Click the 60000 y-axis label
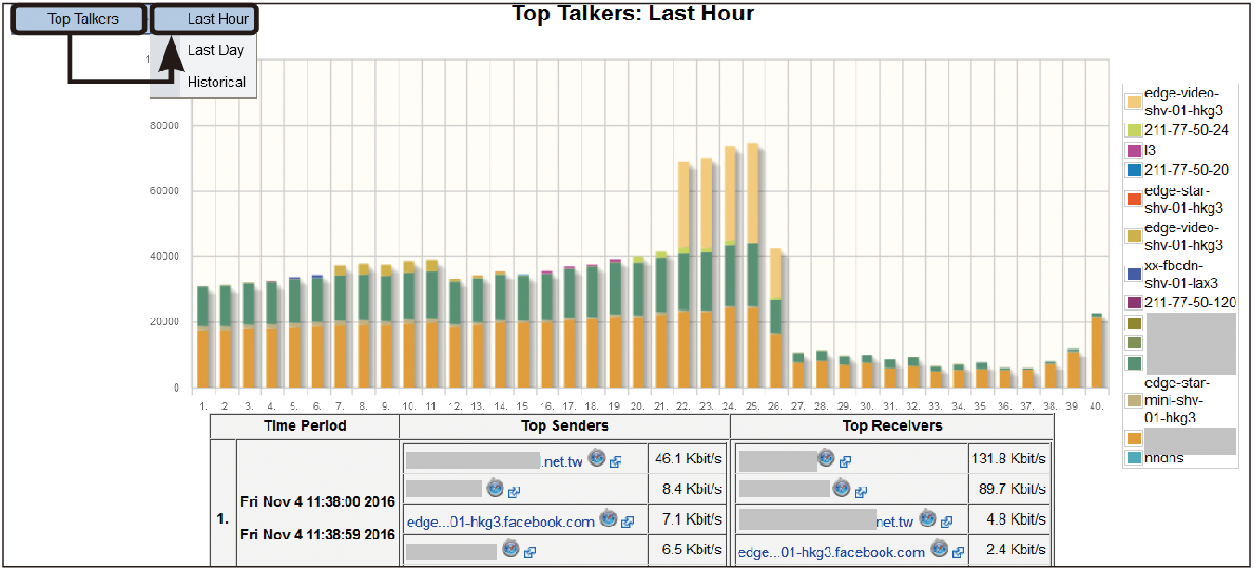Viewport: 1255px width, 571px height. click(x=164, y=191)
